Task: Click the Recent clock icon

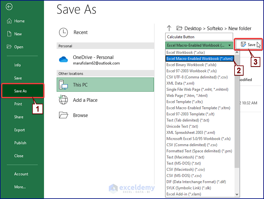Action: click(x=63, y=32)
